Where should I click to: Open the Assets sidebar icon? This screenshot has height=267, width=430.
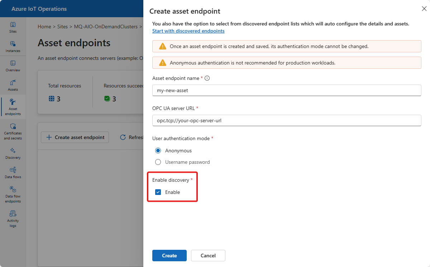pyautogui.click(x=13, y=82)
